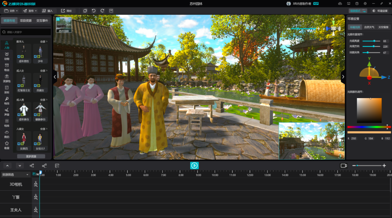Viewport: 392px width, 218px height.
Task: Click the 导出 export button
Action: [66, 11]
